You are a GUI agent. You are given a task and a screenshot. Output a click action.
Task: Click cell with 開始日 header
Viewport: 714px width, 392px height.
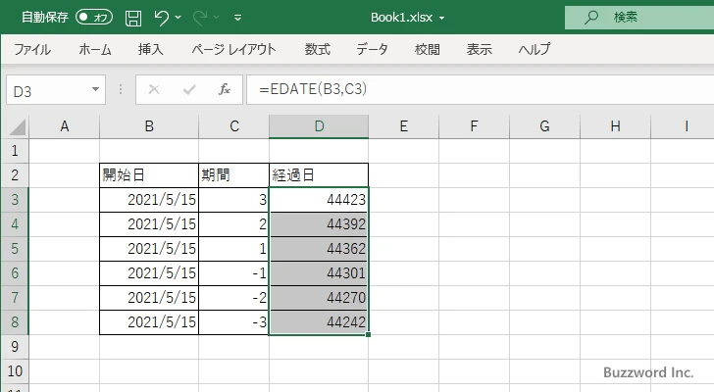[x=149, y=175]
